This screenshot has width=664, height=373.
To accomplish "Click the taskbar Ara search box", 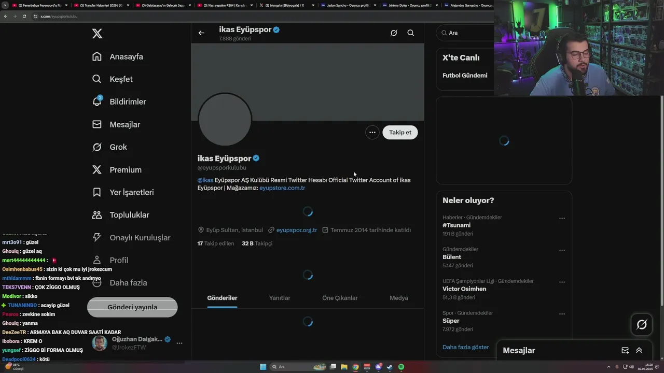I will pyautogui.click(x=299, y=367).
